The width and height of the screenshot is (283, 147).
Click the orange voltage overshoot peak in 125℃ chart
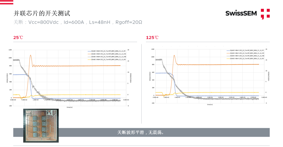click(x=174, y=55)
